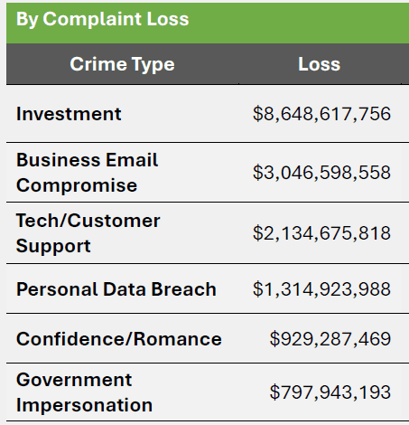Select the $8,648,617,756 loss value
This screenshot has width=409, height=425.
click(x=321, y=114)
